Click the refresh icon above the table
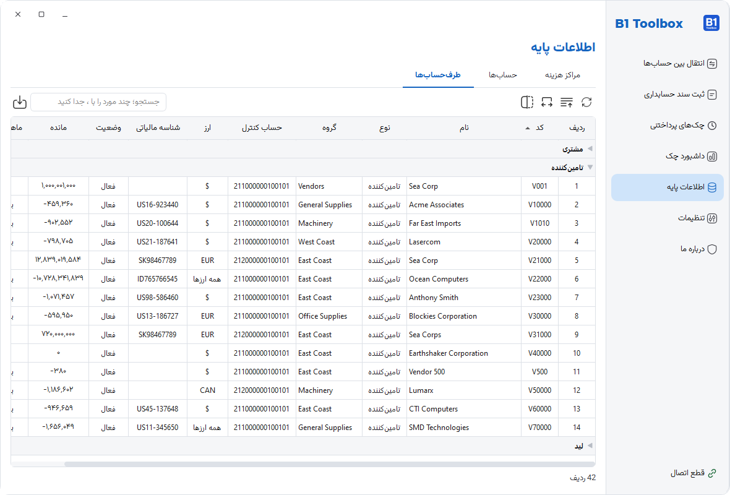730x495 pixels. pos(586,102)
